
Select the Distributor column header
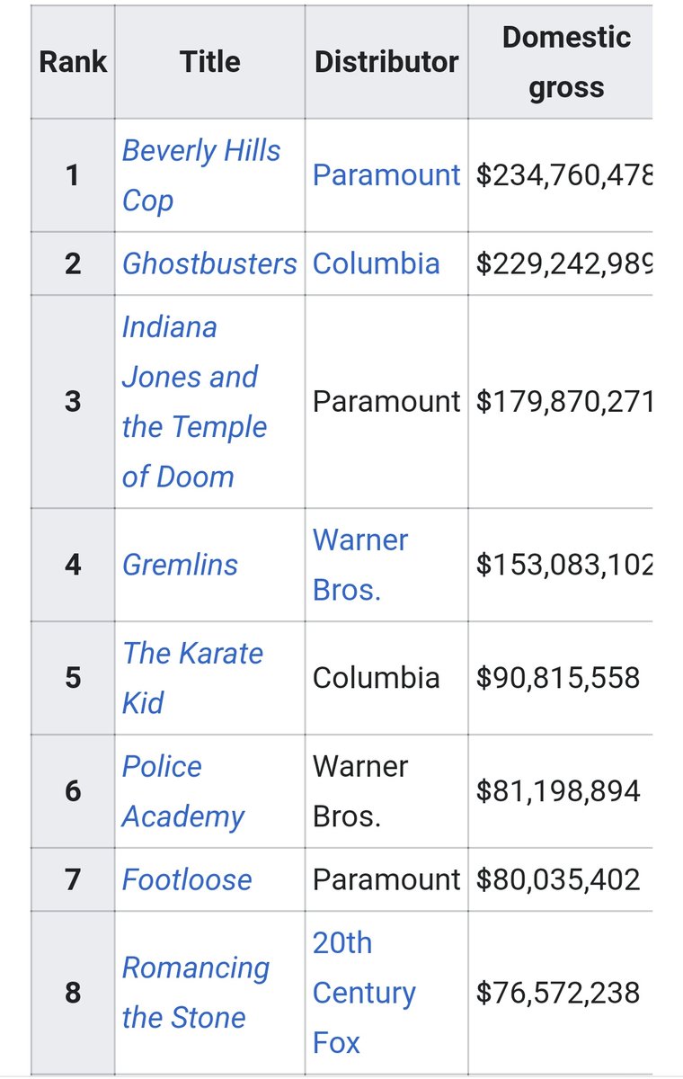tap(386, 62)
